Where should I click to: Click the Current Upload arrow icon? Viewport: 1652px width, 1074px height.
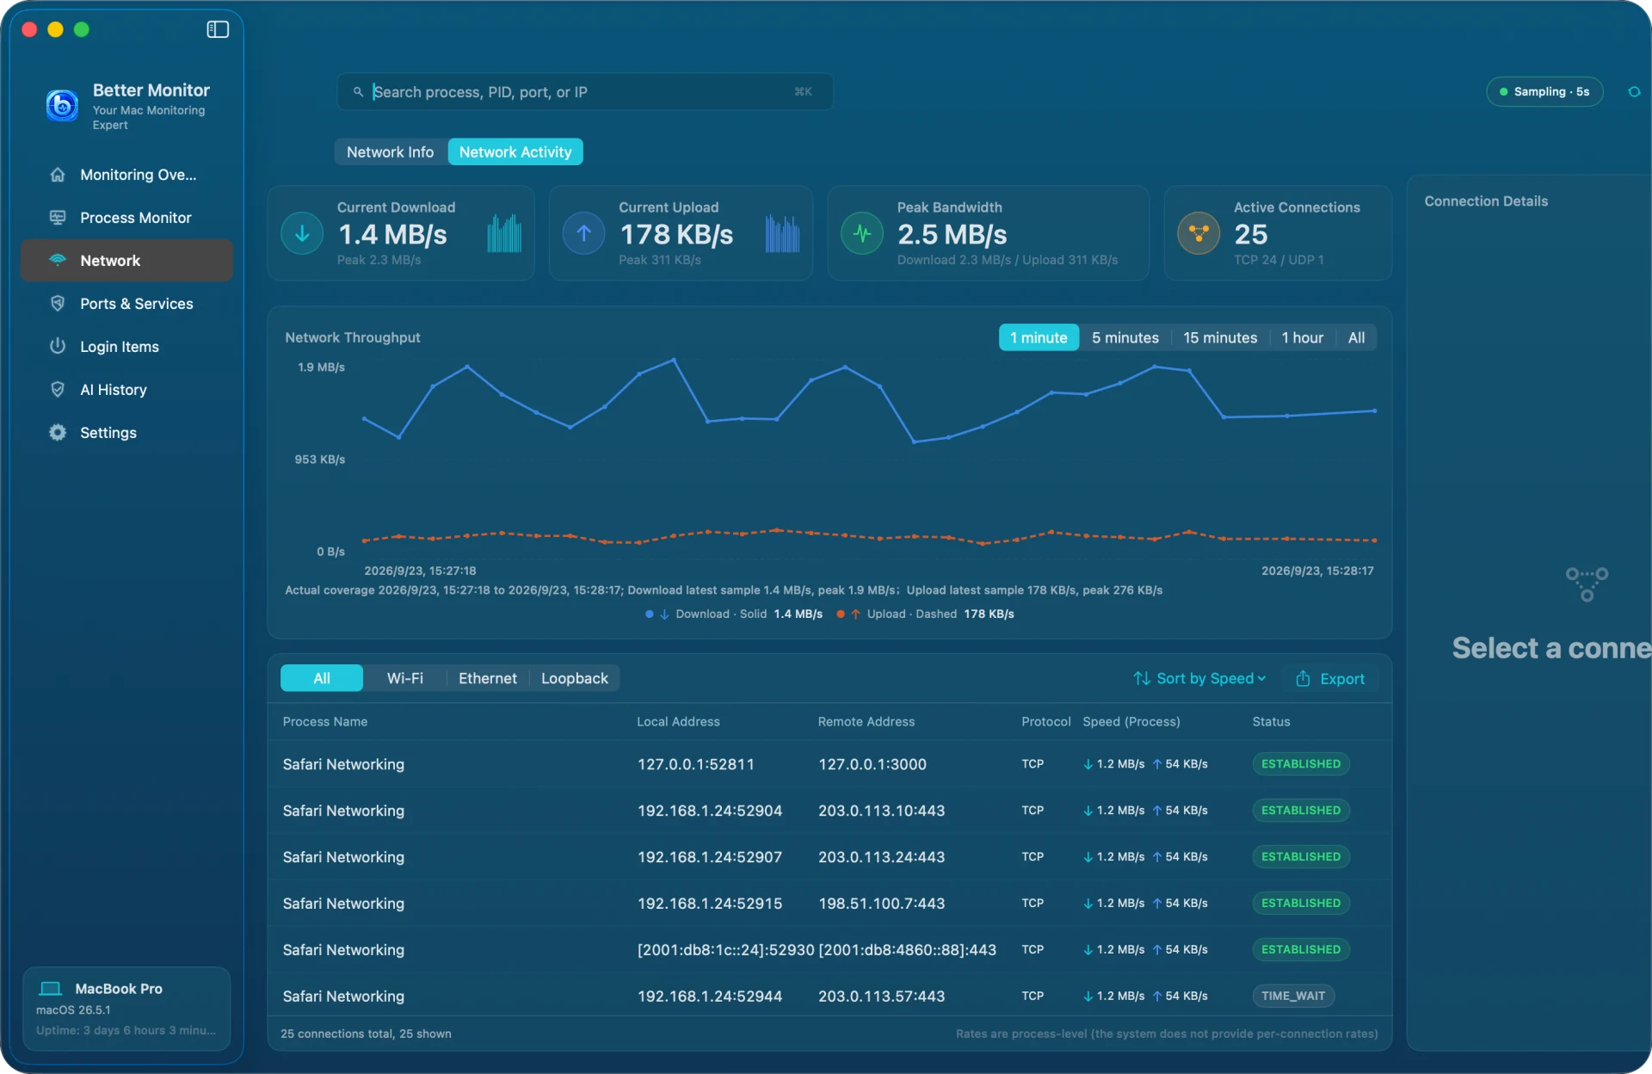click(x=583, y=233)
